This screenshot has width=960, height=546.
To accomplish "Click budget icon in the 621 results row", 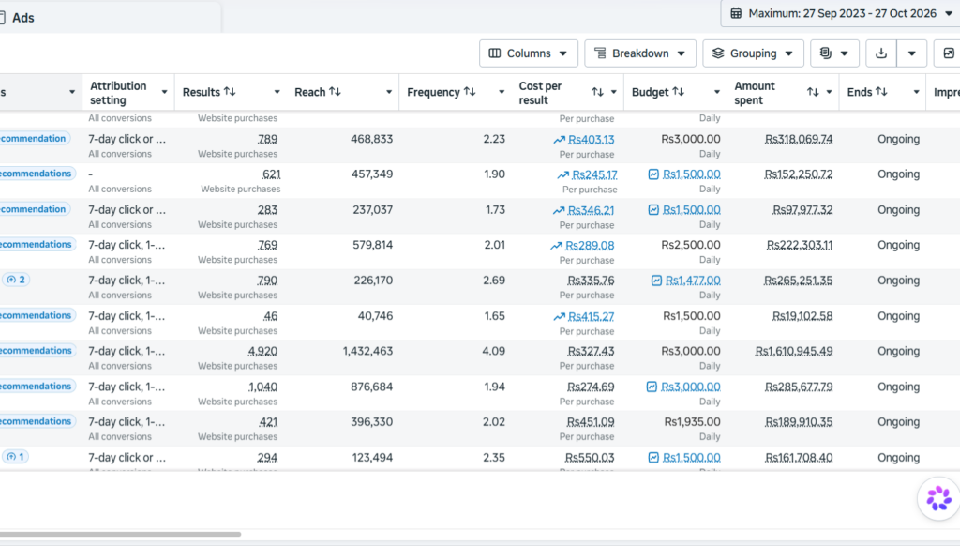I will pyautogui.click(x=653, y=174).
